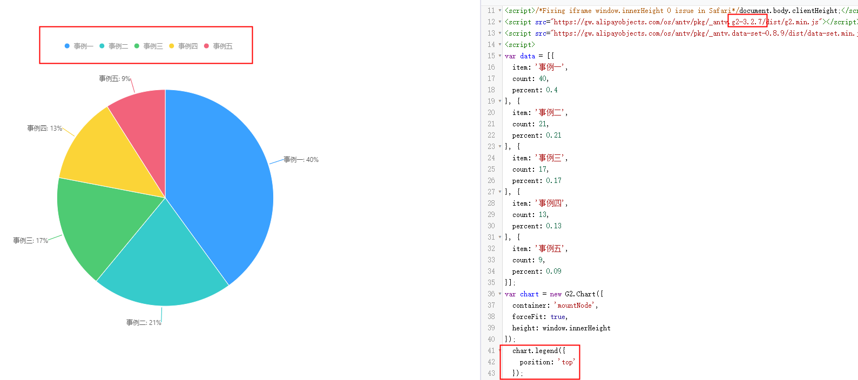Toggle 事例三 legend item
The image size is (858, 380).
pos(148,46)
